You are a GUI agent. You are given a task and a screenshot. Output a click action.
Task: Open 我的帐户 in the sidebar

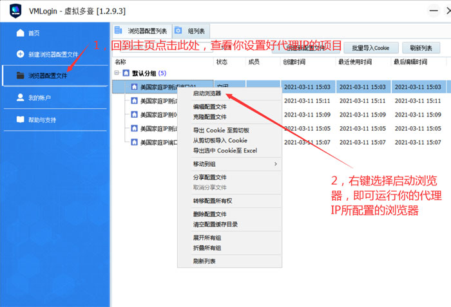click(39, 98)
